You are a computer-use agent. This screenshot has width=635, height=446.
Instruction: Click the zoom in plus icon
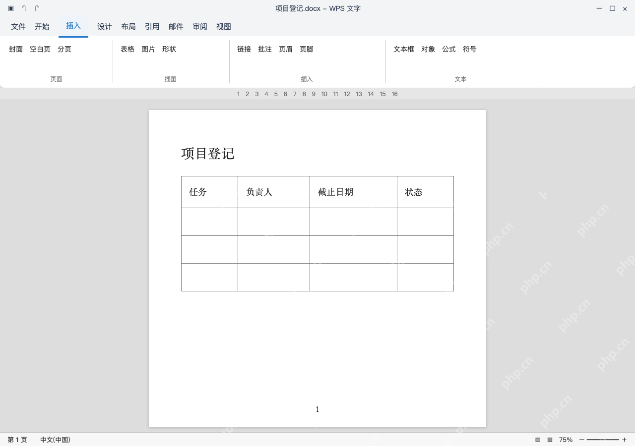[x=624, y=440]
